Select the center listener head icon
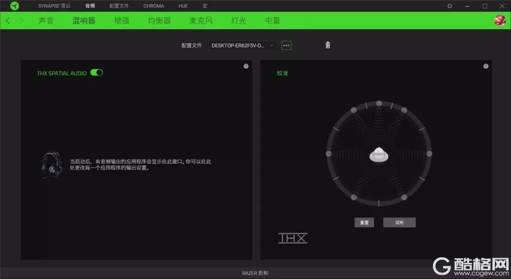511x279 pixels. click(379, 154)
